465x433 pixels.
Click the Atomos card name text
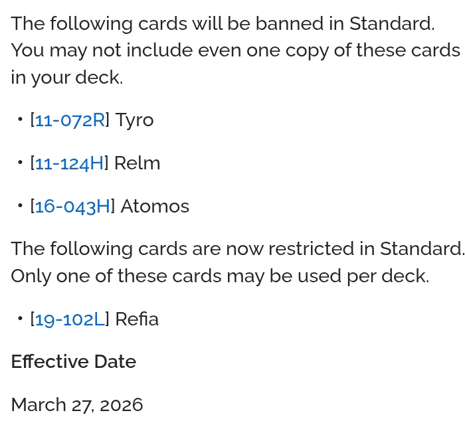click(x=155, y=207)
